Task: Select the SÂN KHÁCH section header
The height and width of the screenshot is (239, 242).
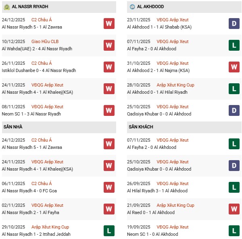Action: point(141,127)
